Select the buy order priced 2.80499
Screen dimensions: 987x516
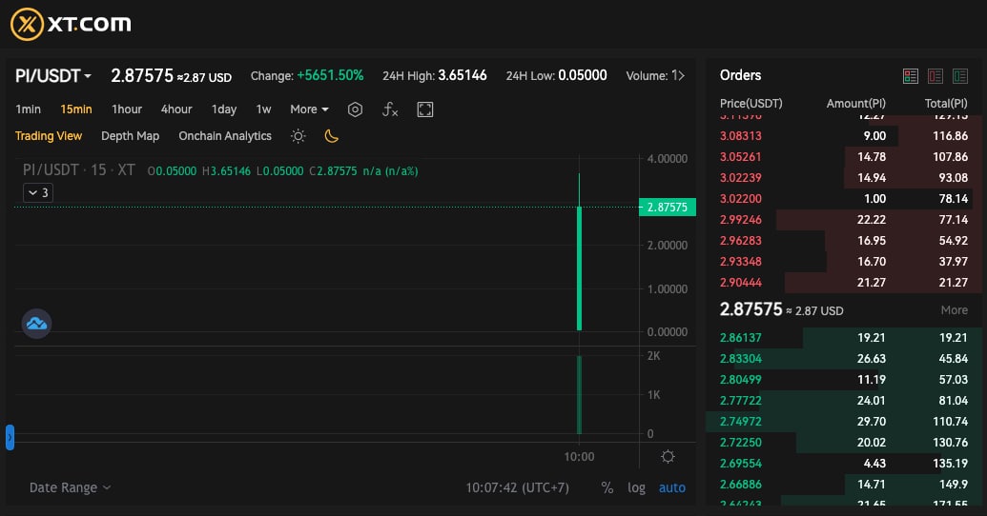click(844, 380)
